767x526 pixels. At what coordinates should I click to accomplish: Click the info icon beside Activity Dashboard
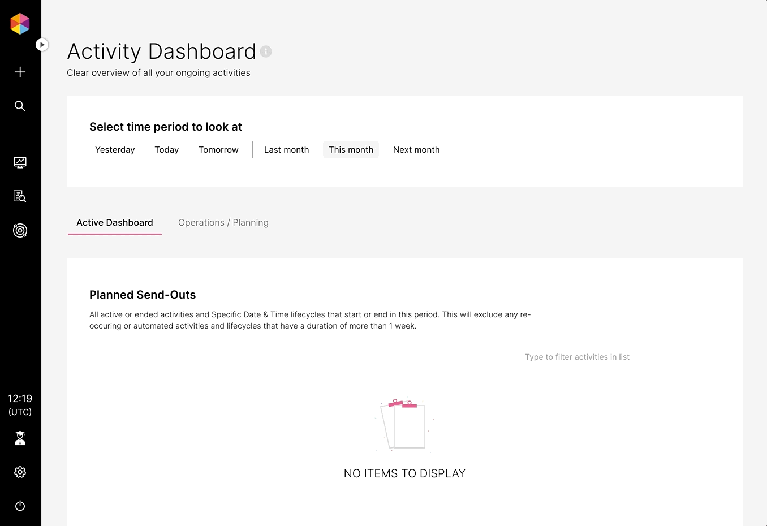[266, 51]
